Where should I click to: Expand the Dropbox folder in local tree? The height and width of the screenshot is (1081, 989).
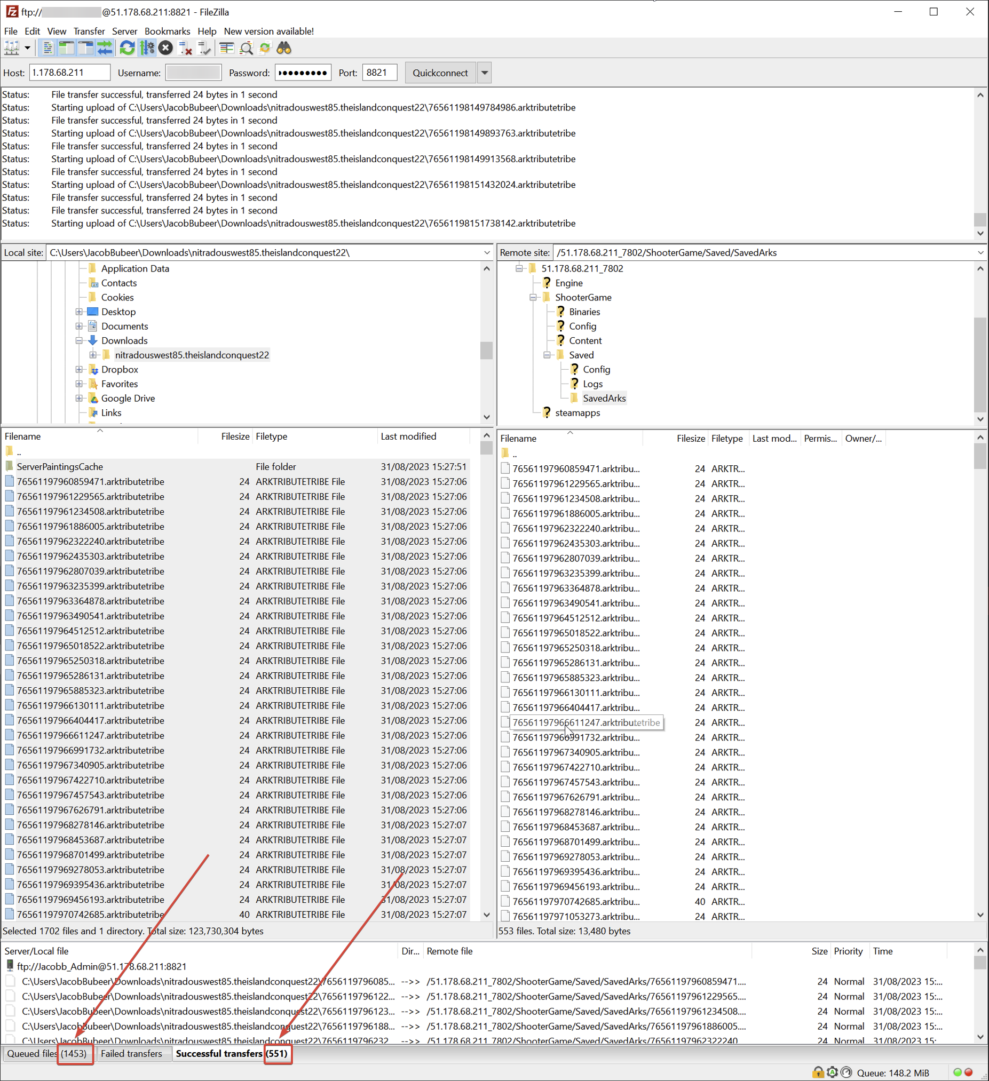[x=79, y=369]
